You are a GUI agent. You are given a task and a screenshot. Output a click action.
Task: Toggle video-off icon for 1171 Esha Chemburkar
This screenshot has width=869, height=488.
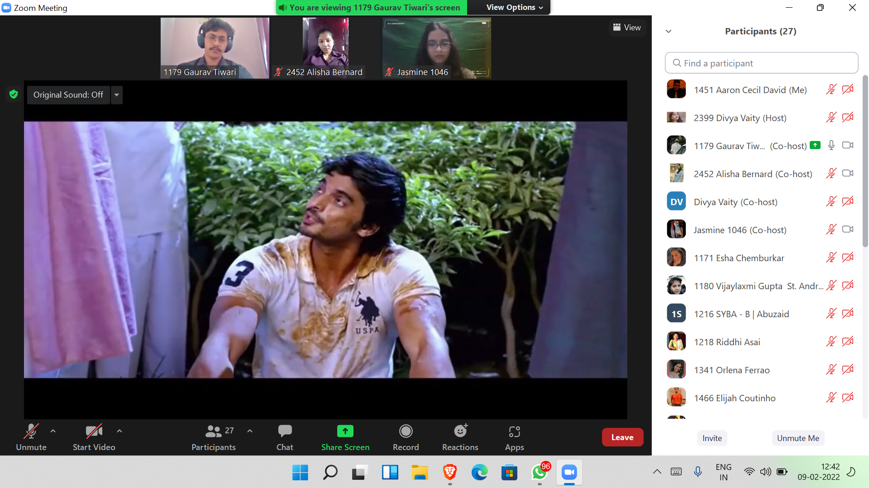[x=848, y=258]
